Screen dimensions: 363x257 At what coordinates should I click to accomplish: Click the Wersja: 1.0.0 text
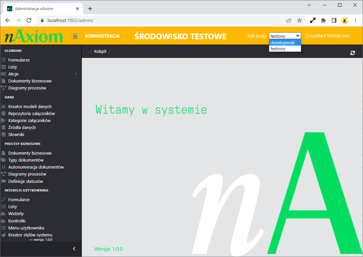tap(109, 249)
